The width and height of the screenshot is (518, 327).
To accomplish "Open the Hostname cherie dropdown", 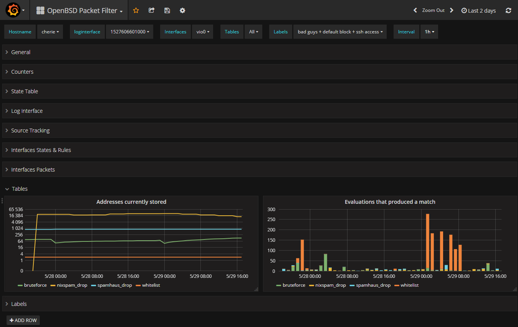I will point(50,32).
